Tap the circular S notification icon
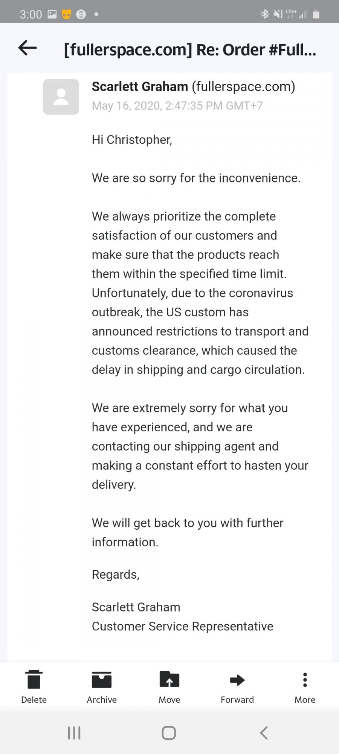The image size is (339, 754). (81, 14)
